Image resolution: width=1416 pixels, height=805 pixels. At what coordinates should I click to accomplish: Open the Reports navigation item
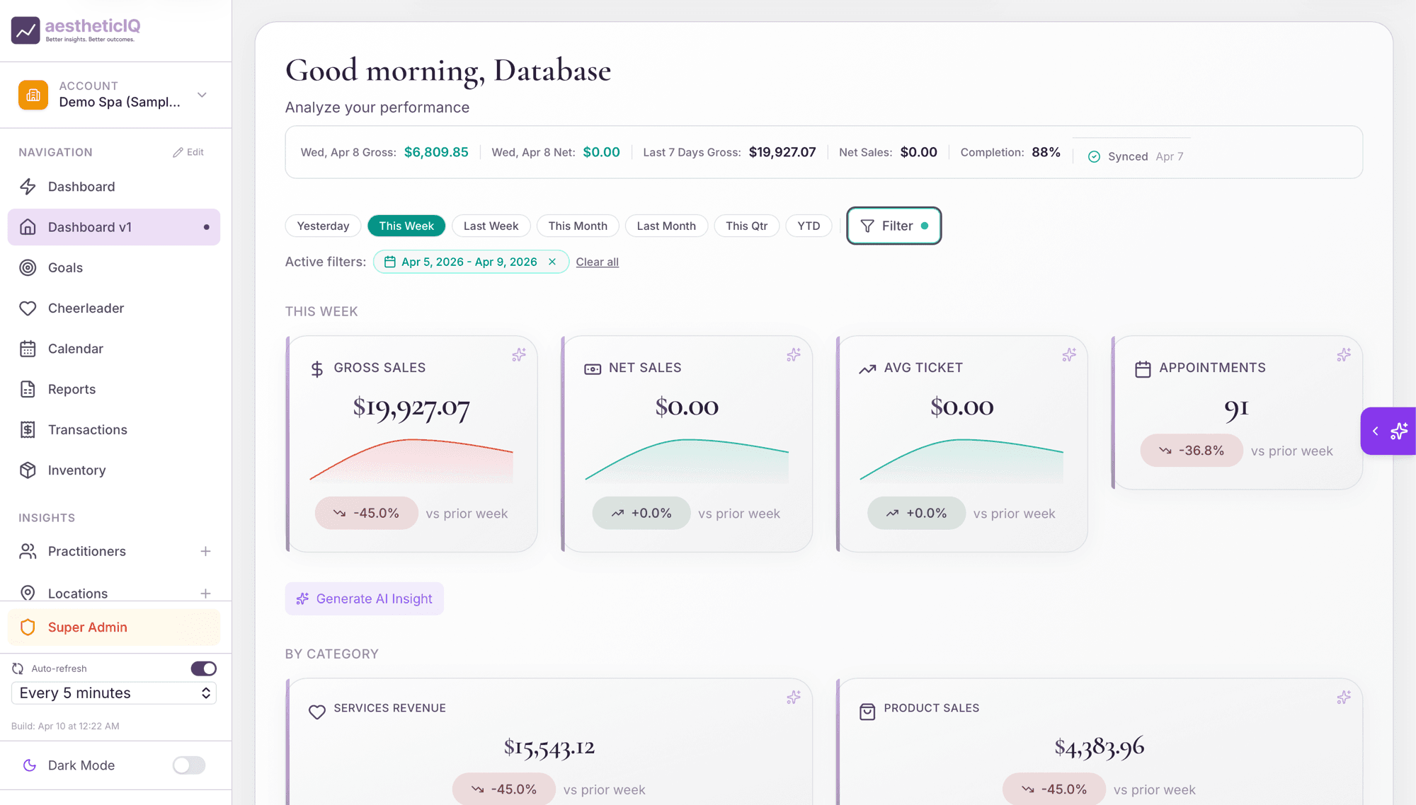114,389
